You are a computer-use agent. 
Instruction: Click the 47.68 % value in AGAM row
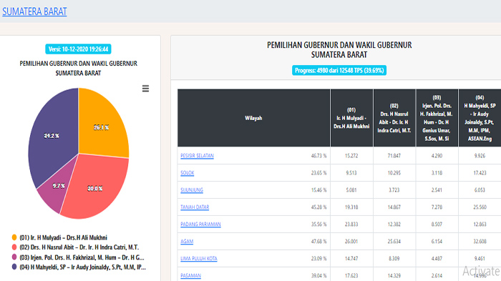(x=319, y=242)
